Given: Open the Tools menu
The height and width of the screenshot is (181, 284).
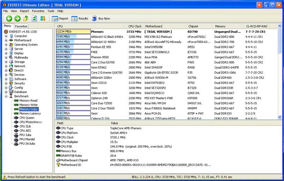Looking at the screenshot, I should pyautogui.click(x=51, y=11).
